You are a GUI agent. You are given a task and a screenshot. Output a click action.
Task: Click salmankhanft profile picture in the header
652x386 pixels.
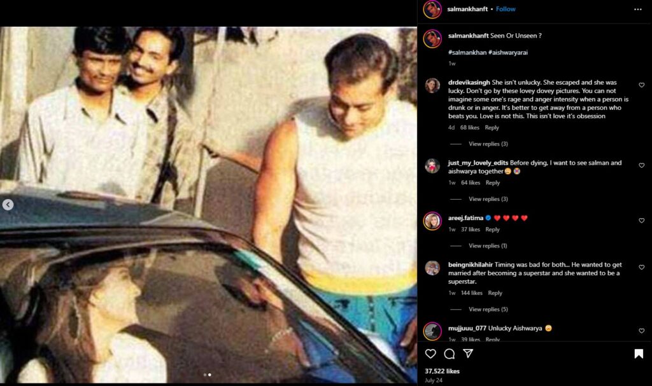point(432,10)
